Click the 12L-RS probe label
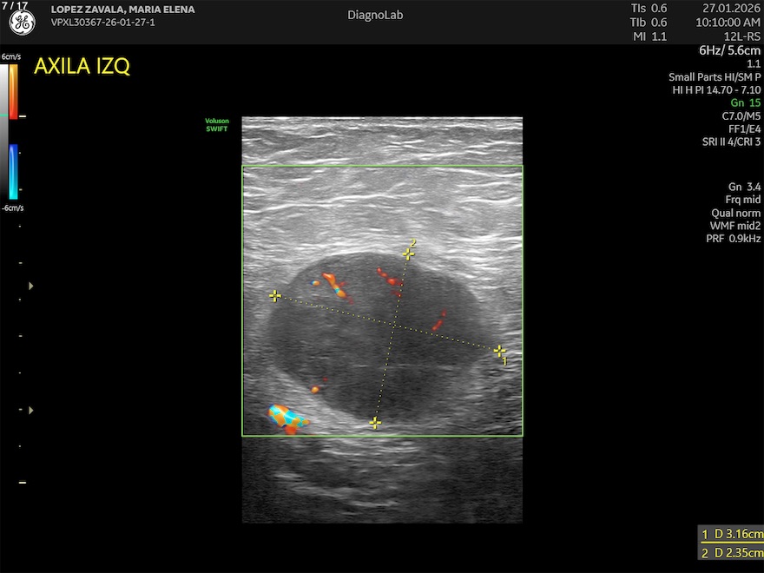The width and height of the screenshot is (764, 573). pyautogui.click(x=743, y=36)
